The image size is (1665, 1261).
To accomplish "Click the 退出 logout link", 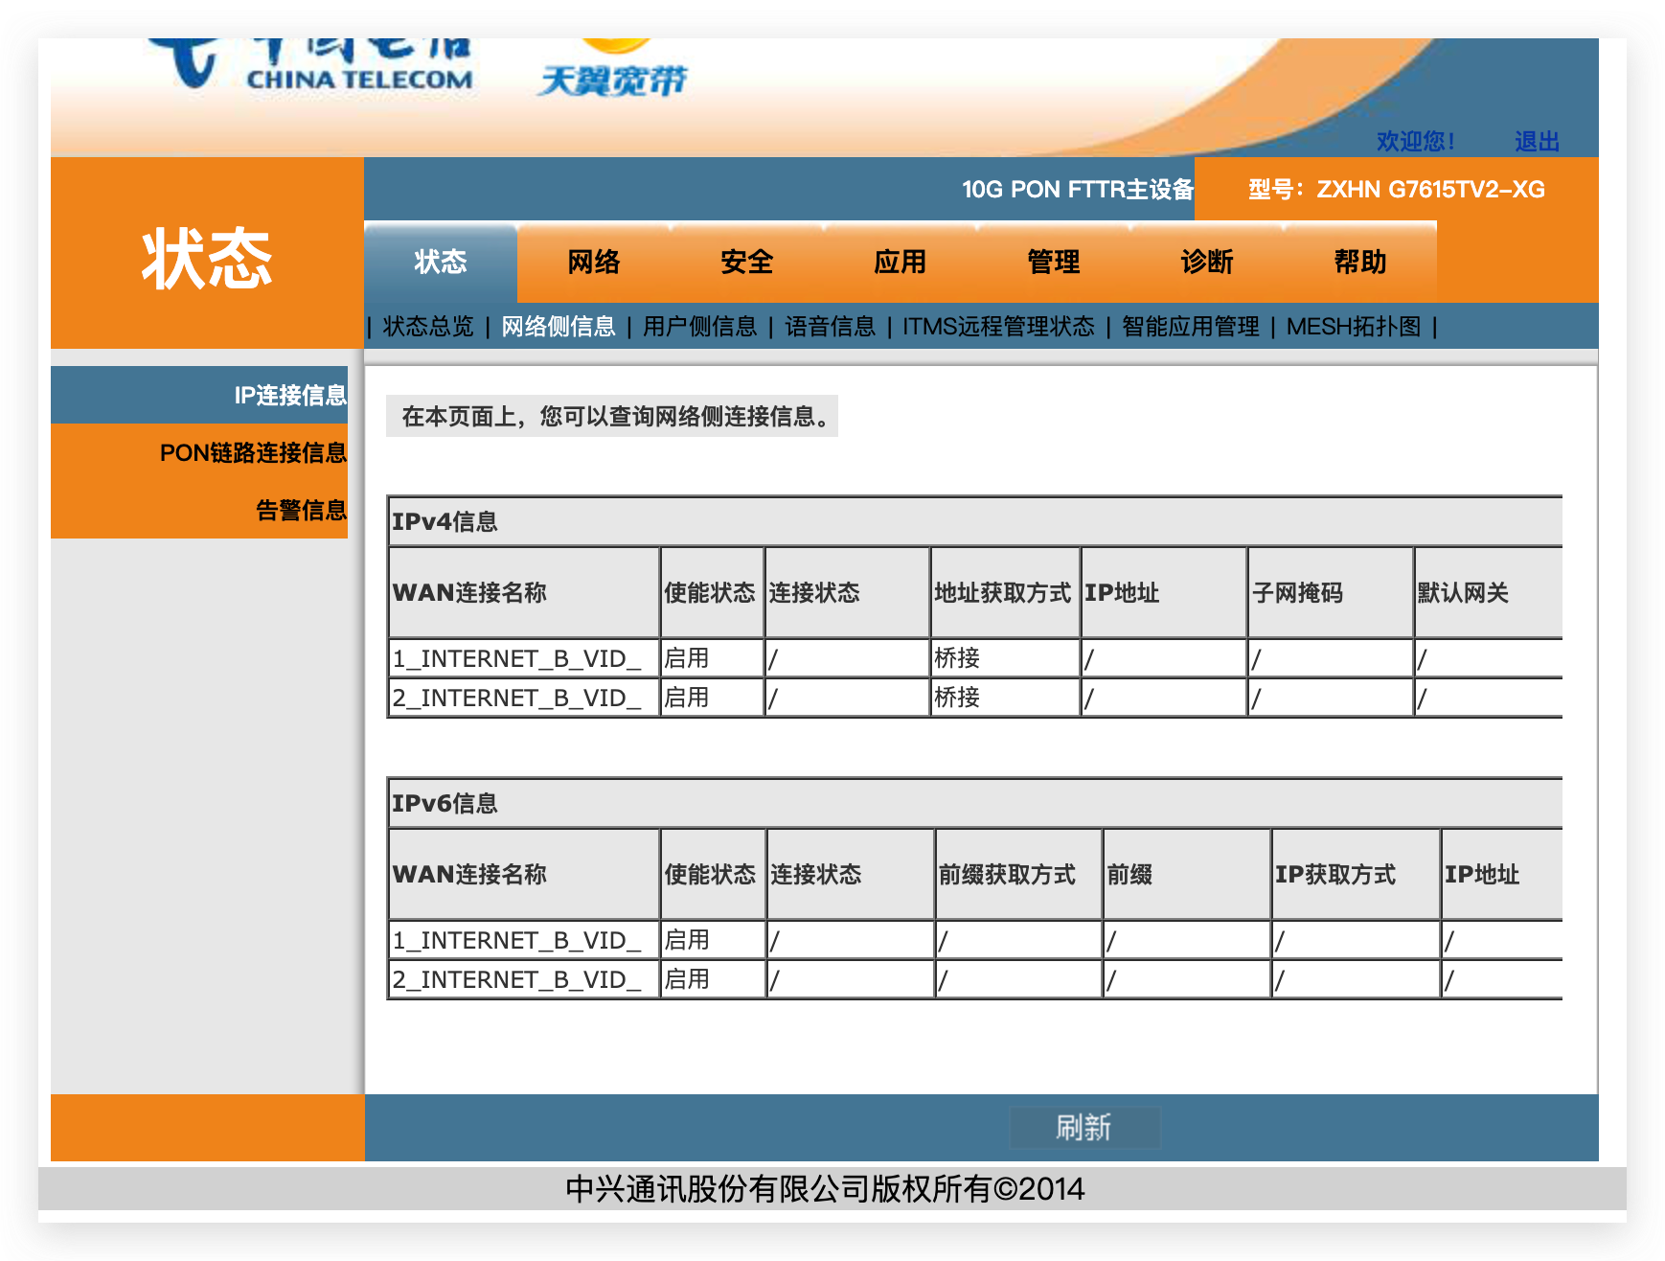I will 1537,142.
